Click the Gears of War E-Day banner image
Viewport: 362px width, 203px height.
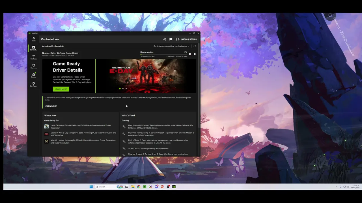click(146, 76)
